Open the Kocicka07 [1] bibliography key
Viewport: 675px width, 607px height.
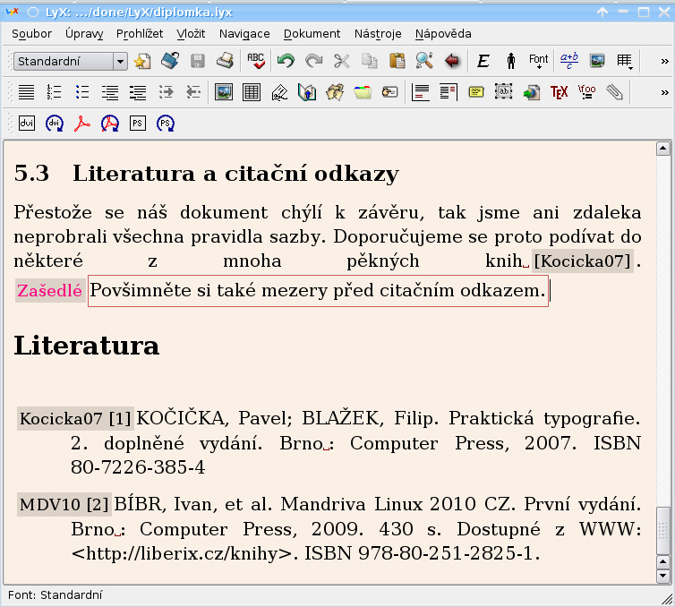pos(75,418)
